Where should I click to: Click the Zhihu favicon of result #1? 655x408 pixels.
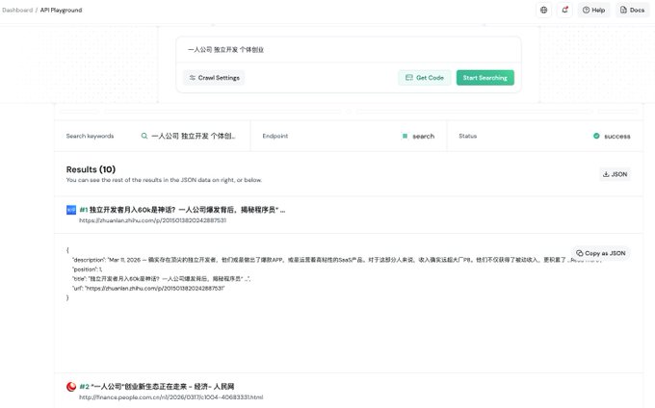click(x=71, y=210)
